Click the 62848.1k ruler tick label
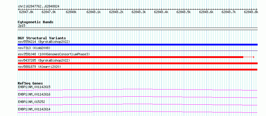The image size is (266, 116). [x=94, y=12]
